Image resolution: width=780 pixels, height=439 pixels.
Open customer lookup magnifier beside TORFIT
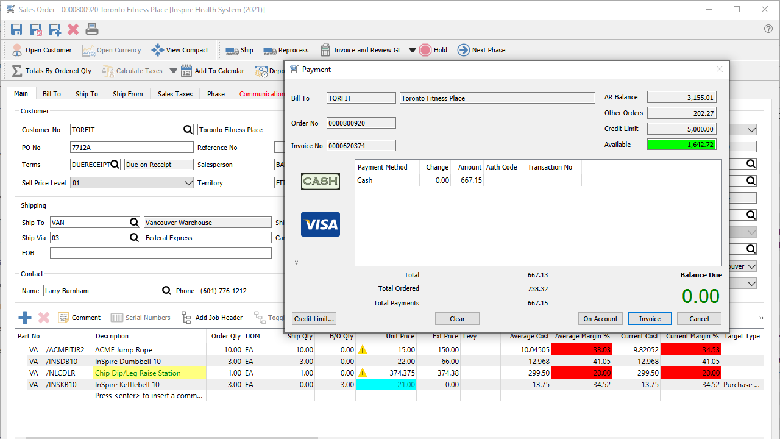[188, 130]
